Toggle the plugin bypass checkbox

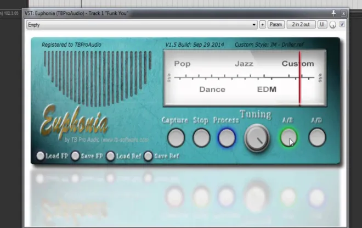tap(342, 24)
